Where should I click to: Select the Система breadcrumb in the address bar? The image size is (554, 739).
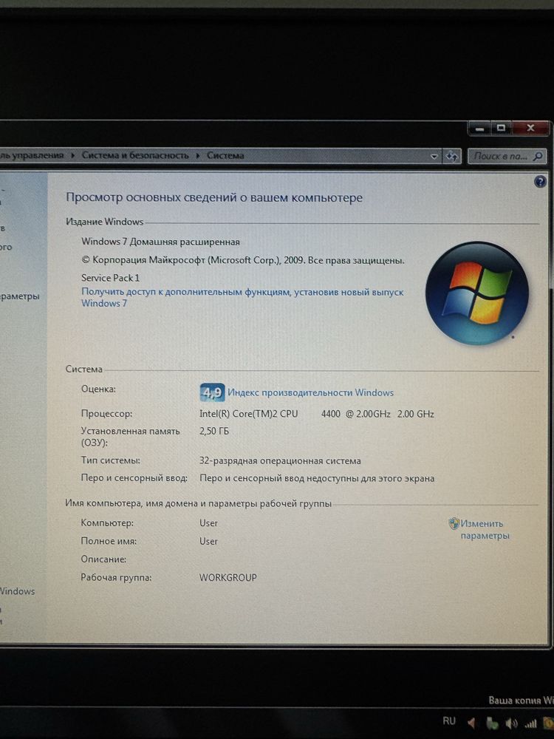[x=225, y=155]
